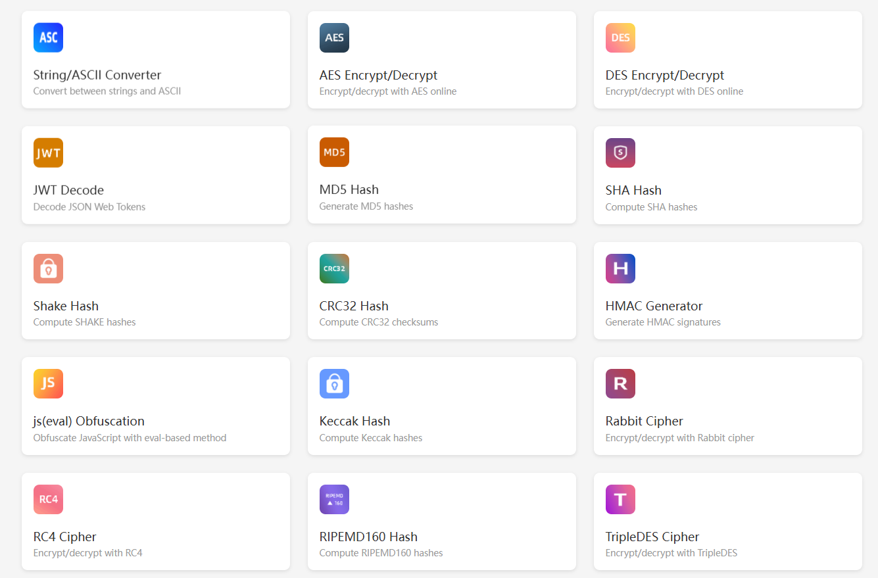Open the HMAC Generator title link

654,306
